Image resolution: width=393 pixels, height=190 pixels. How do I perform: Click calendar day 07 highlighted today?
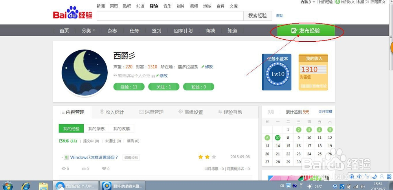[x=278, y=138]
